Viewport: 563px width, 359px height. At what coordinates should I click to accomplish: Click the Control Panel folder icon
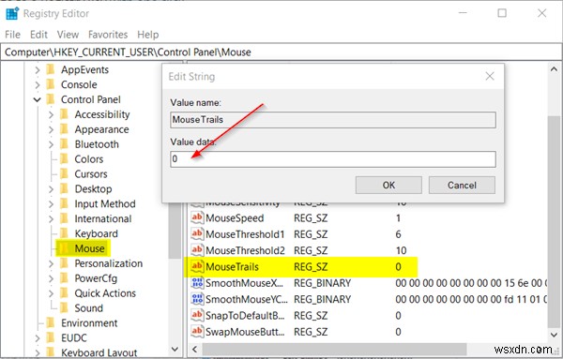(51, 99)
